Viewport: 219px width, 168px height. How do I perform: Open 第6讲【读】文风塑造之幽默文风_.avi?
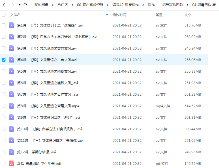pyautogui.click(x=47, y=83)
